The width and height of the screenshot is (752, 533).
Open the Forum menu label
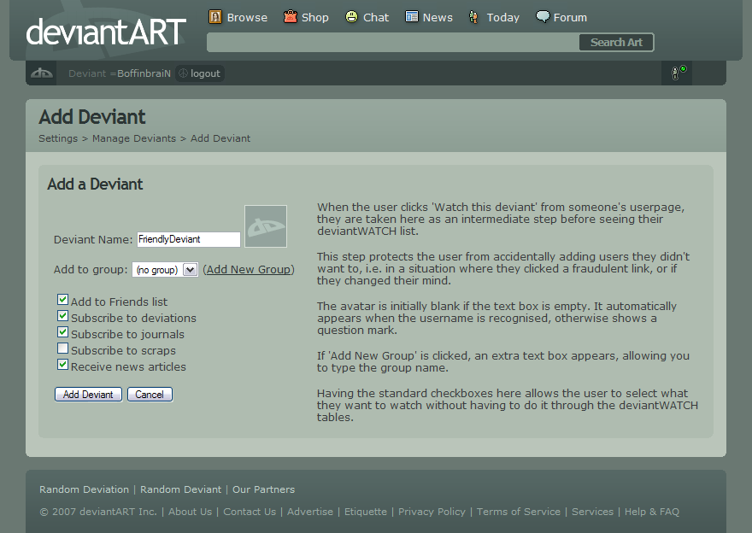[570, 17]
